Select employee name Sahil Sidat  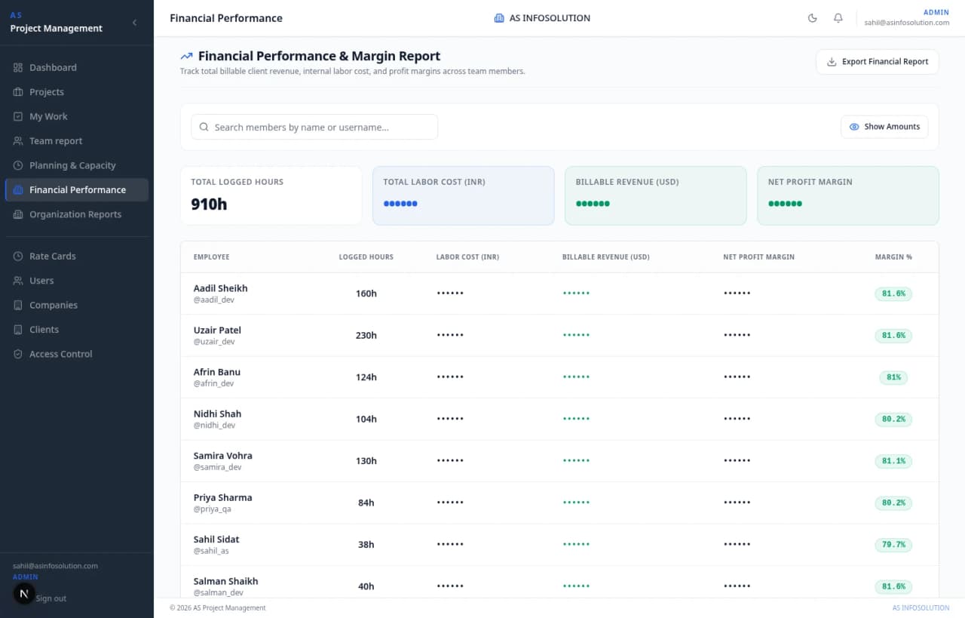click(216, 540)
